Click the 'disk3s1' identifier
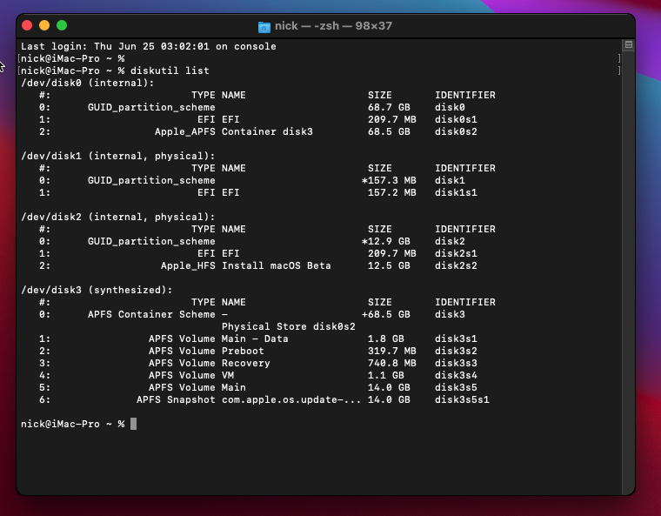The height and width of the screenshot is (516, 661). 456,338
